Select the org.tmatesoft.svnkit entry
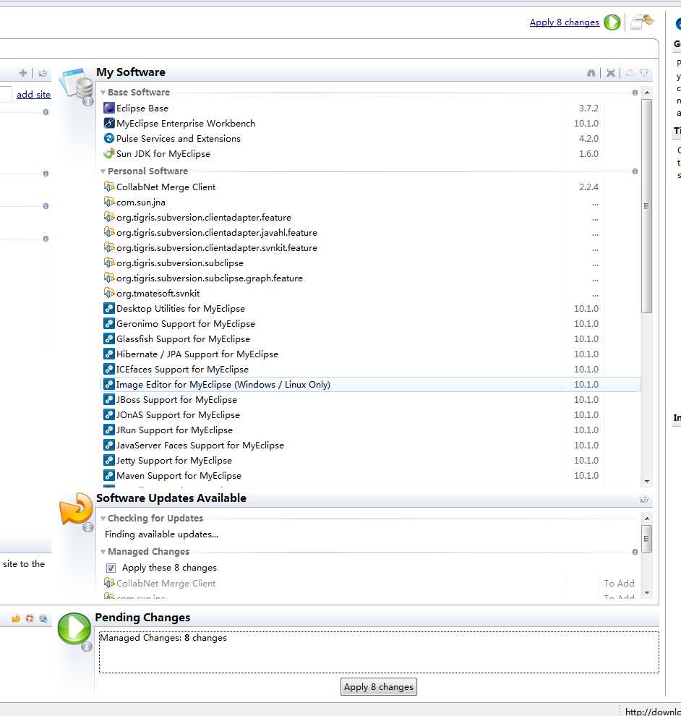The width and height of the screenshot is (681, 716). point(158,293)
